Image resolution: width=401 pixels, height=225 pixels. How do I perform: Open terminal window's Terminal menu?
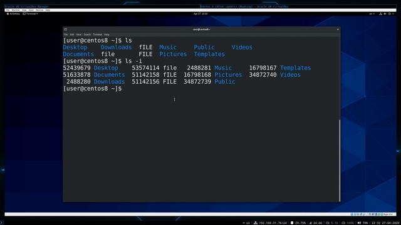pyautogui.click(x=97, y=34)
